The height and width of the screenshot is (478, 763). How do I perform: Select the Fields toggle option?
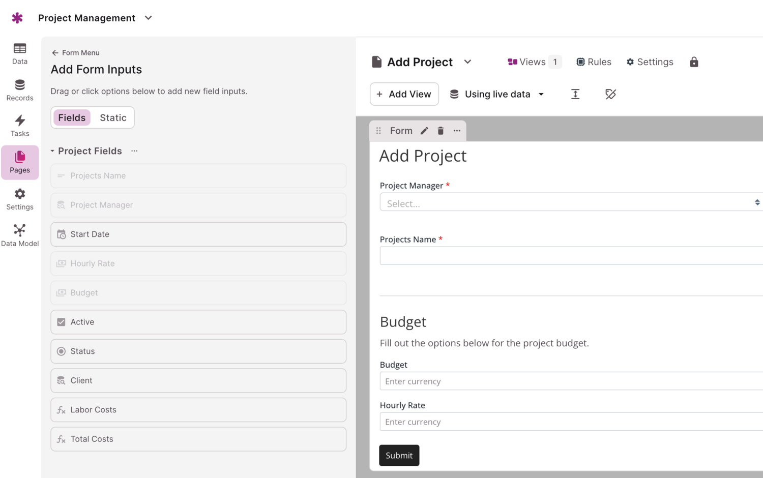point(72,117)
